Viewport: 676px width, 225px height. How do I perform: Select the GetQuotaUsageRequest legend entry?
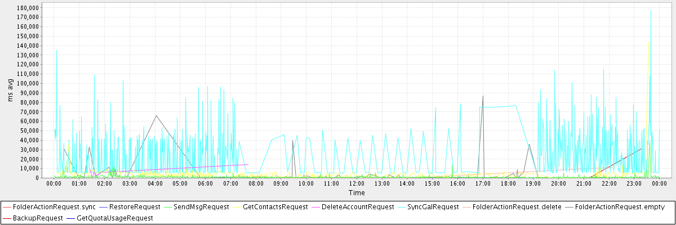[114, 218]
